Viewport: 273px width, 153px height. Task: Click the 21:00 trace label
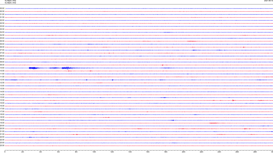click(2, 131)
